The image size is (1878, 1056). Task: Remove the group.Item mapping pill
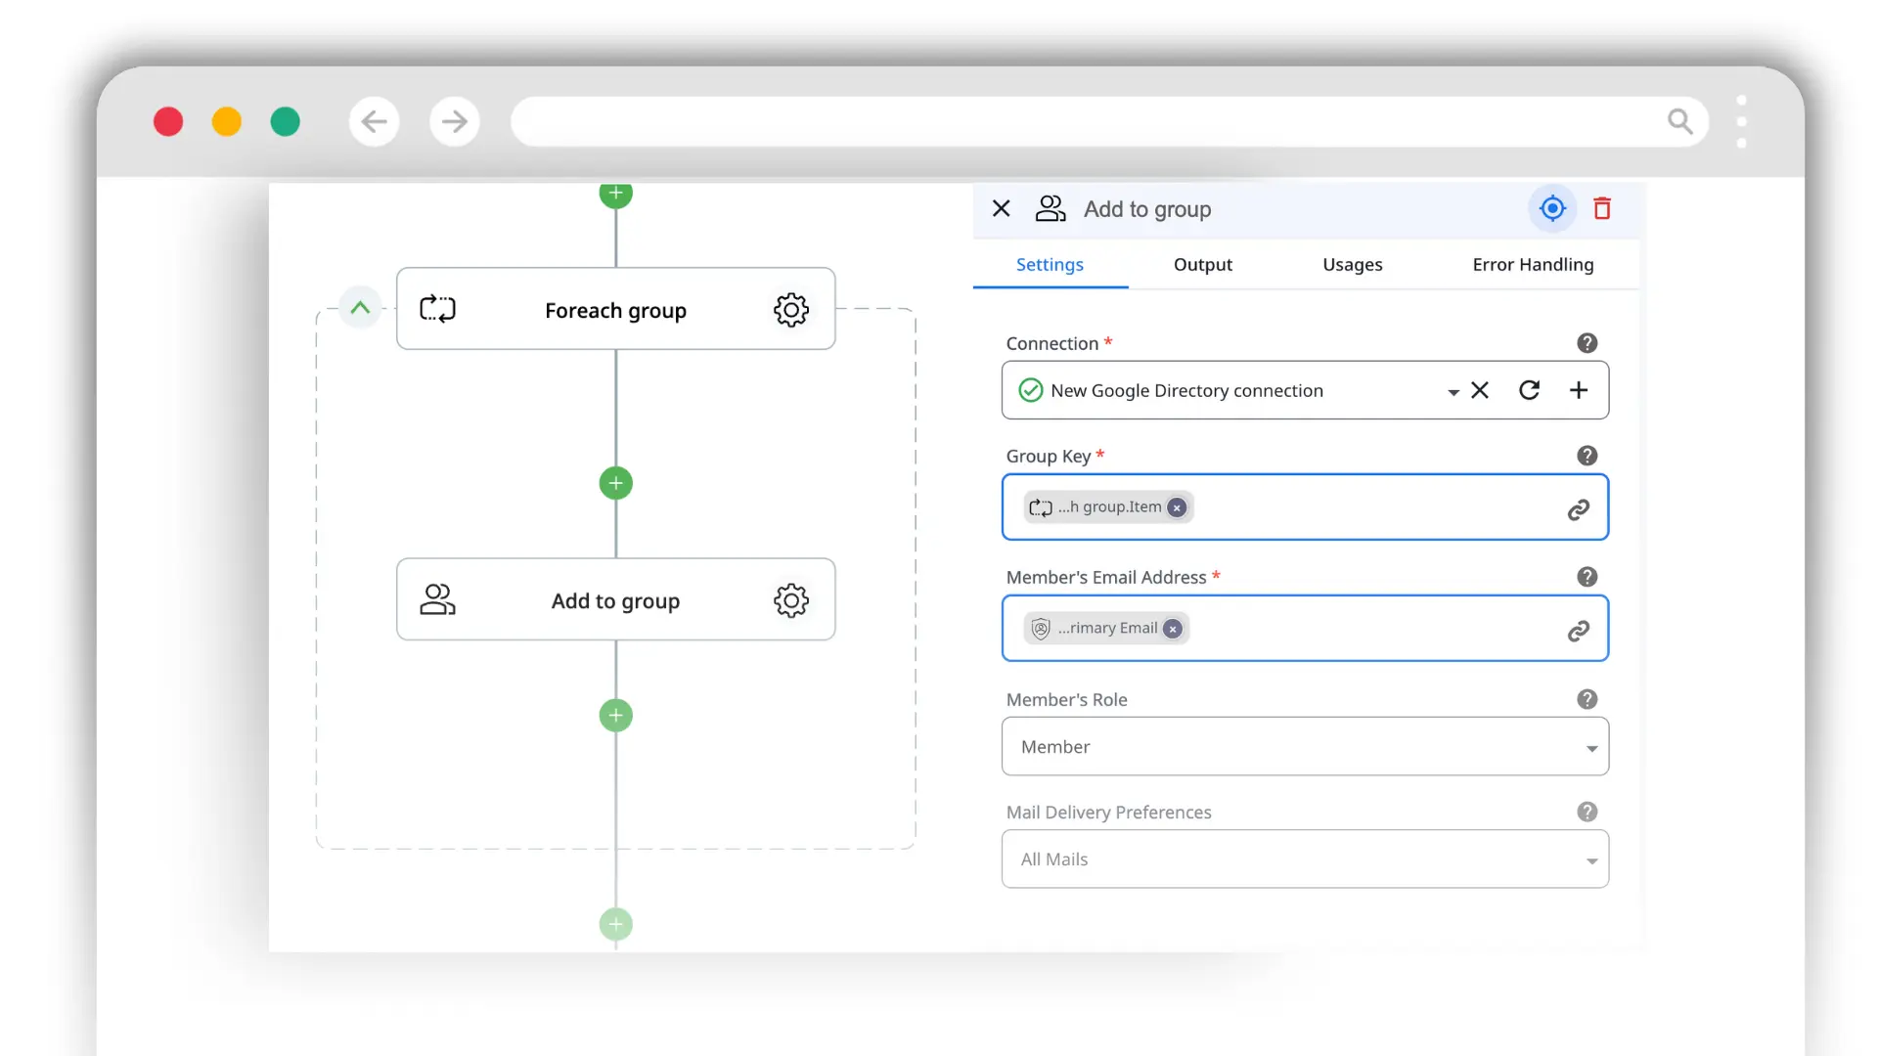(1176, 507)
